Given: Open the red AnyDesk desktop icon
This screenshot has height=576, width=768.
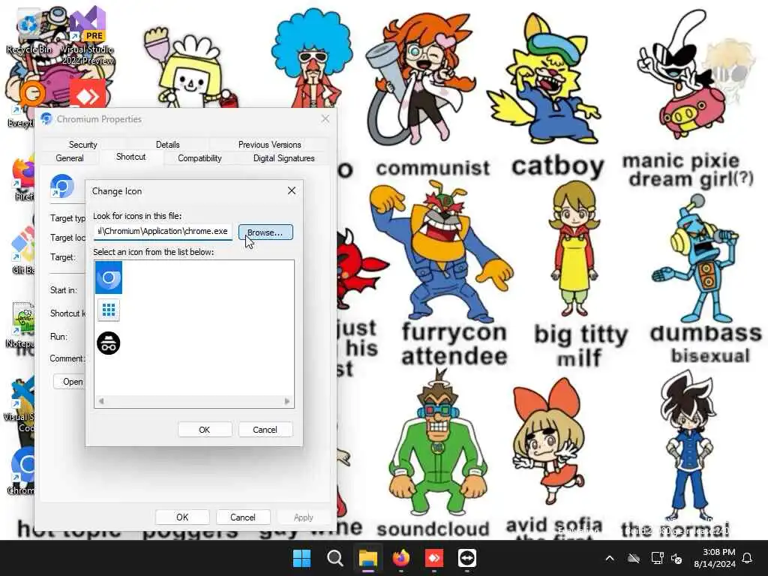Looking at the screenshot, I should click(88, 93).
